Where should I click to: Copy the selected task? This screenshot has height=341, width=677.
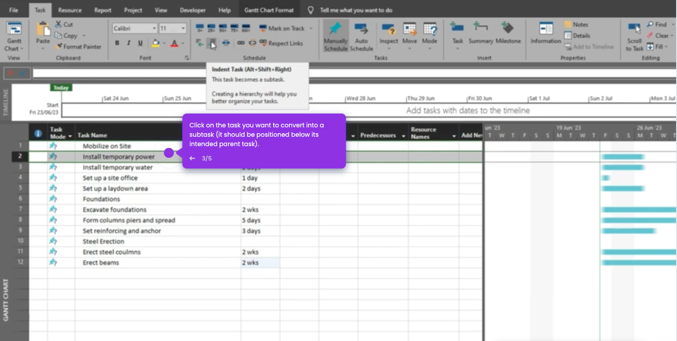[66, 35]
